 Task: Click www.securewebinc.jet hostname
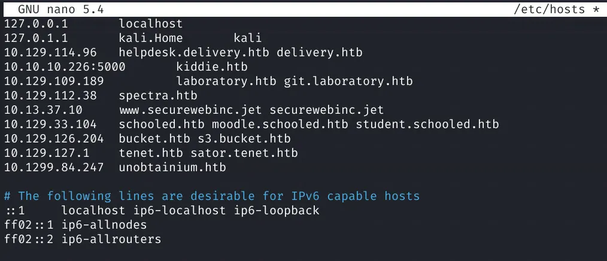click(x=190, y=110)
